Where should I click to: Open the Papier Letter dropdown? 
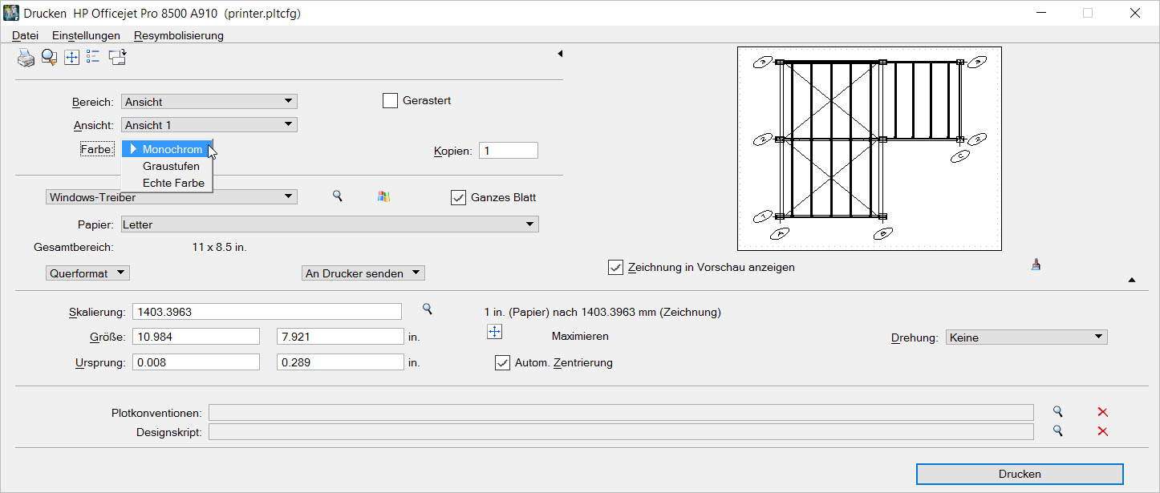click(x=330, y=224)
